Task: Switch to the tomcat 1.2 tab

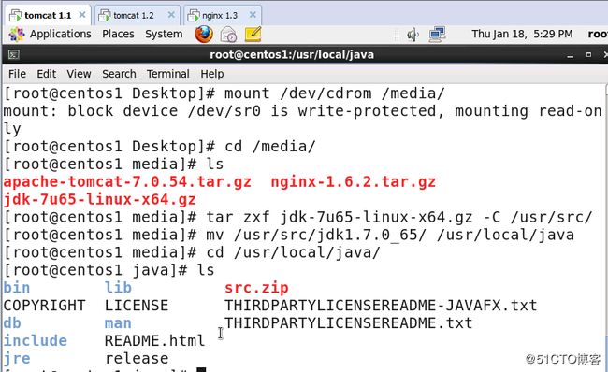Action: 138,16
